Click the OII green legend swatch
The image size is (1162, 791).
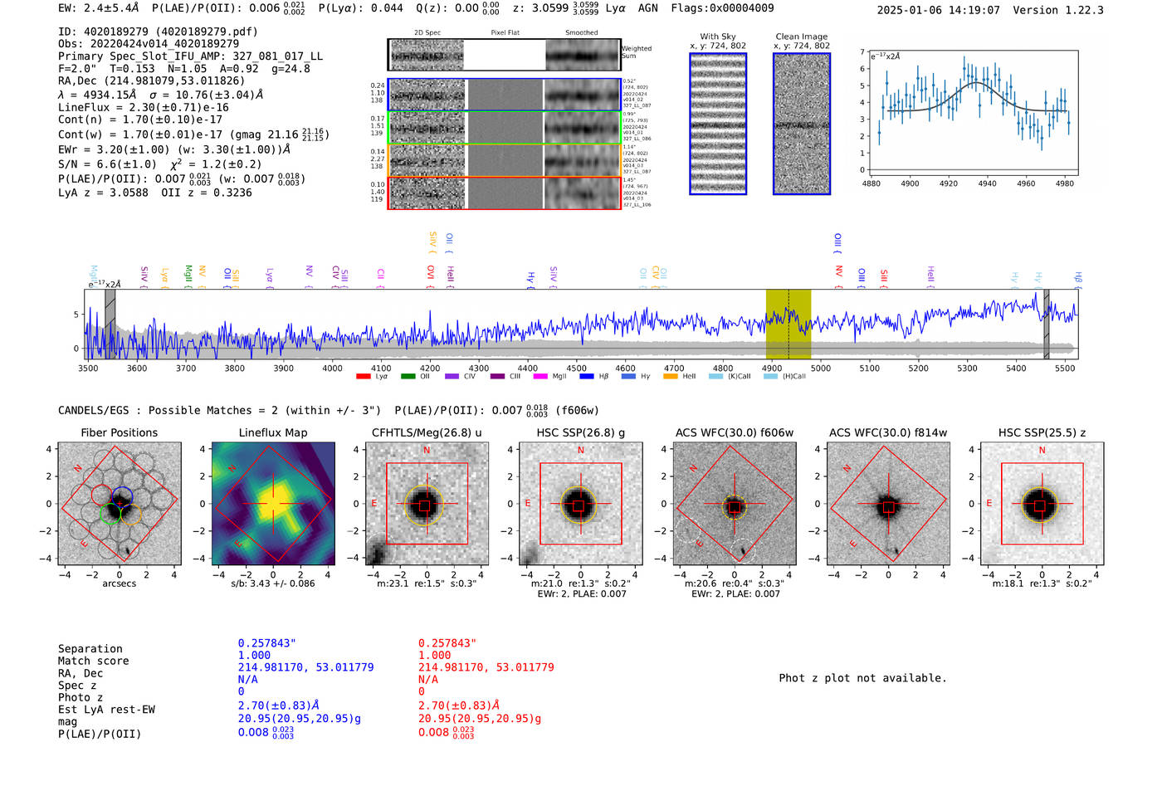pyautogui.click(x=408, y=376)
